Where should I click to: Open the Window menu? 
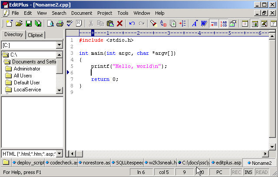click(142, 13)
